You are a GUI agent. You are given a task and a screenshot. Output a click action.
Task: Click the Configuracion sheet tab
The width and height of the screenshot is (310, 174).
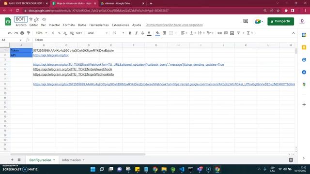coord(42,160)
